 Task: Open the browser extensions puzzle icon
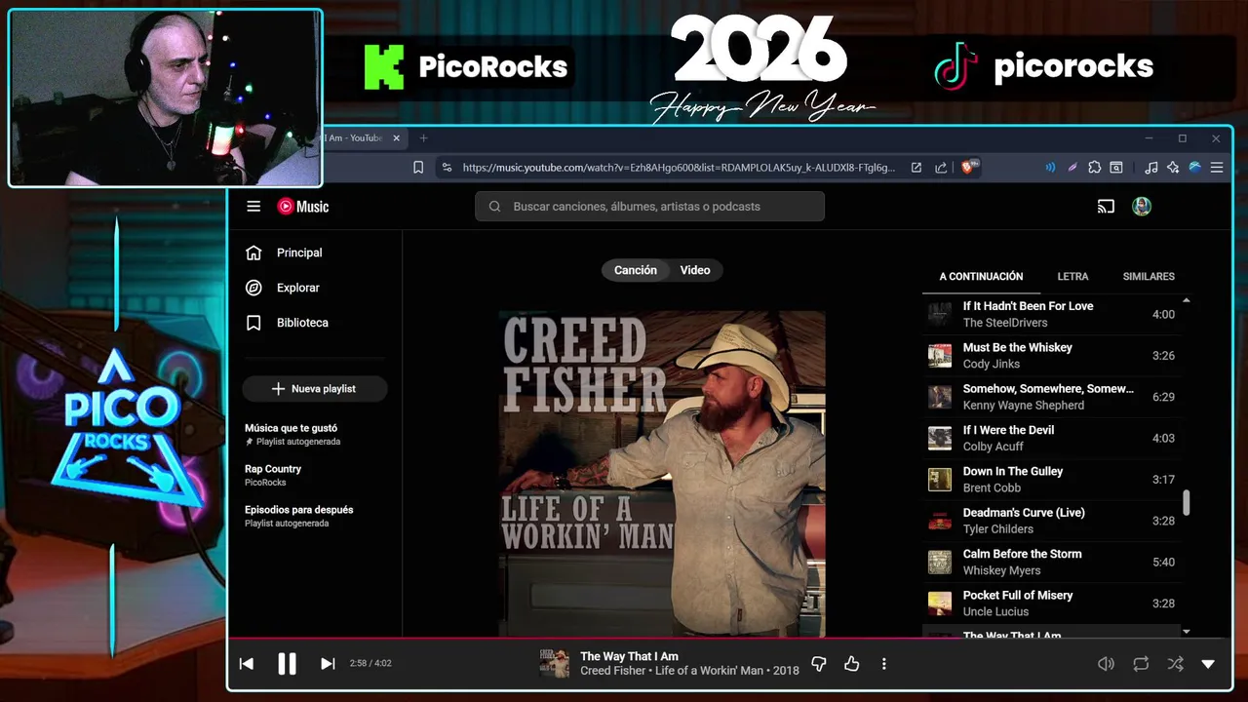click(x=1094, y=168)
